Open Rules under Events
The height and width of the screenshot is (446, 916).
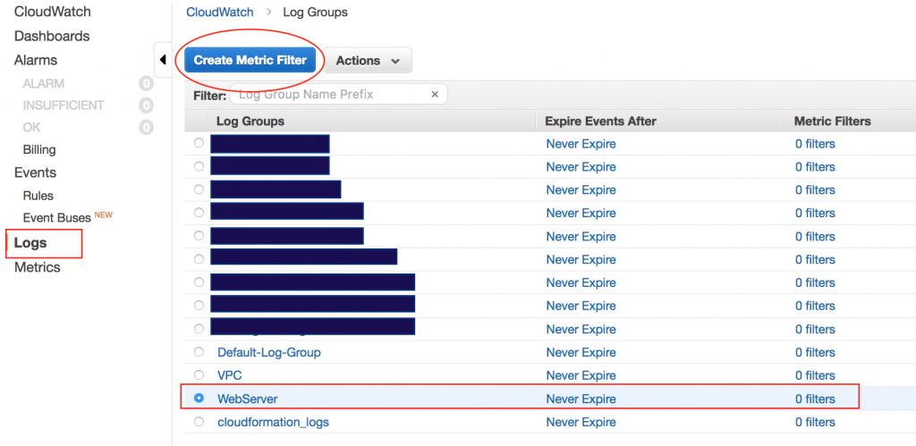[x=38, y=196]
